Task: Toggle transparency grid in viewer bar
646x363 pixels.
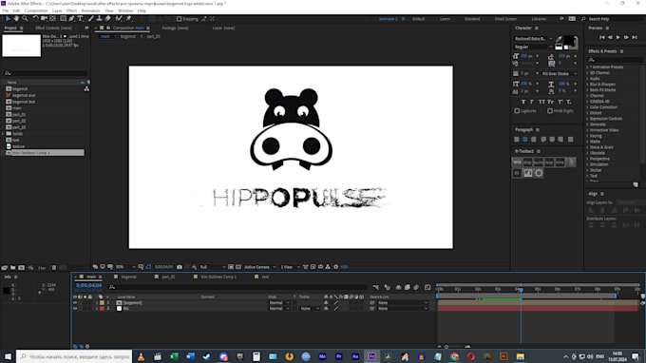Action: (x=238, y=267)
